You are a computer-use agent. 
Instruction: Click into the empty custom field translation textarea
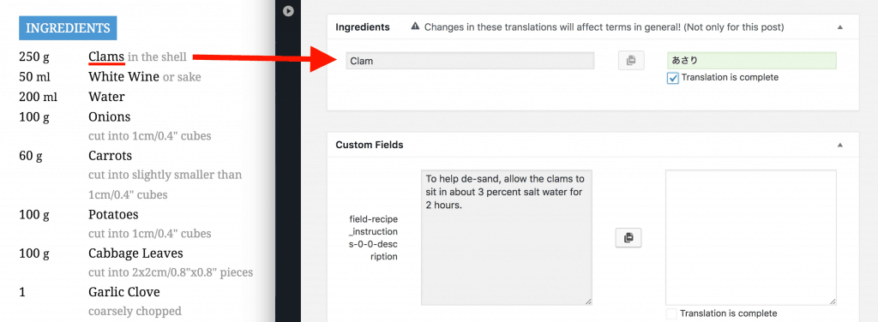click(751, 237)
